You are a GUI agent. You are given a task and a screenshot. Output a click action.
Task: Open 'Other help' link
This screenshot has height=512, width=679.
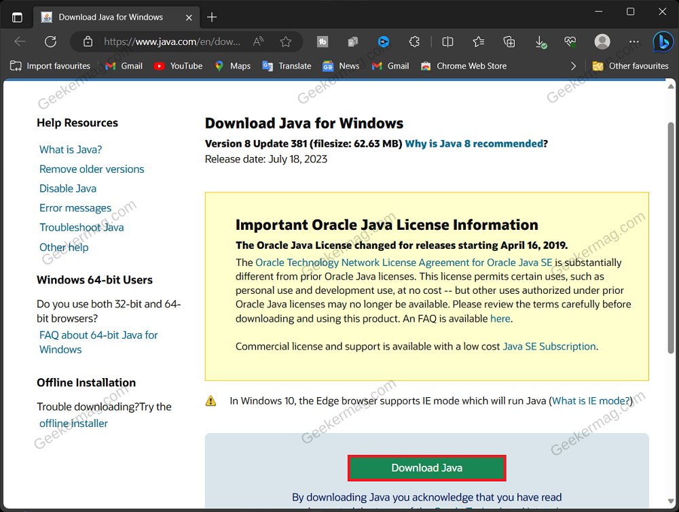(x=64, y=248)
